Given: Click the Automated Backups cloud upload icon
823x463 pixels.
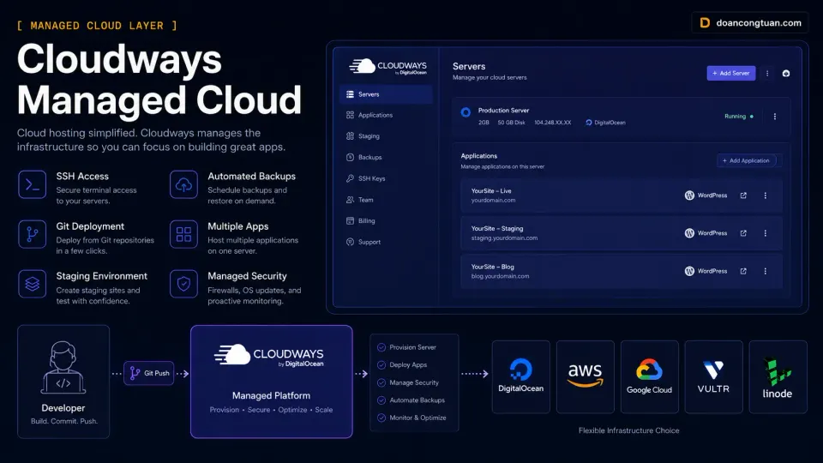Looking at the screenshot, I should pos(183,185).
